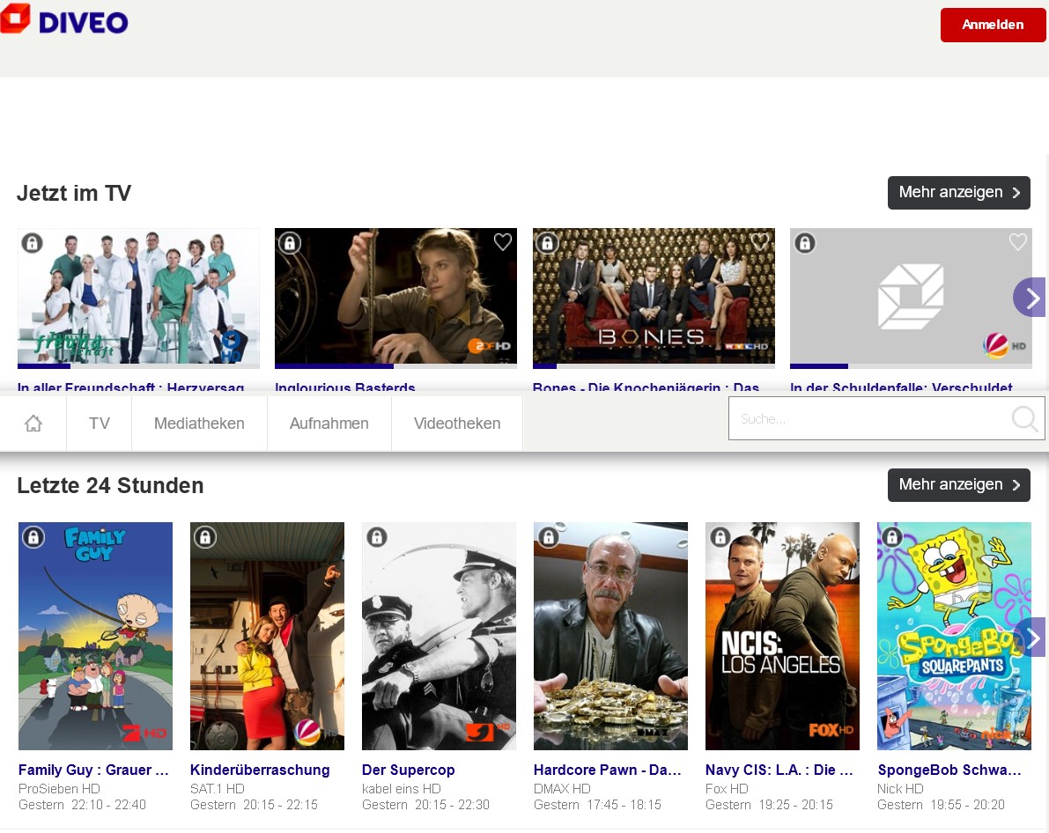
Task: Click lock icon on SpongeBob poster
Action: pyautogui.click(x=892, y=536)
